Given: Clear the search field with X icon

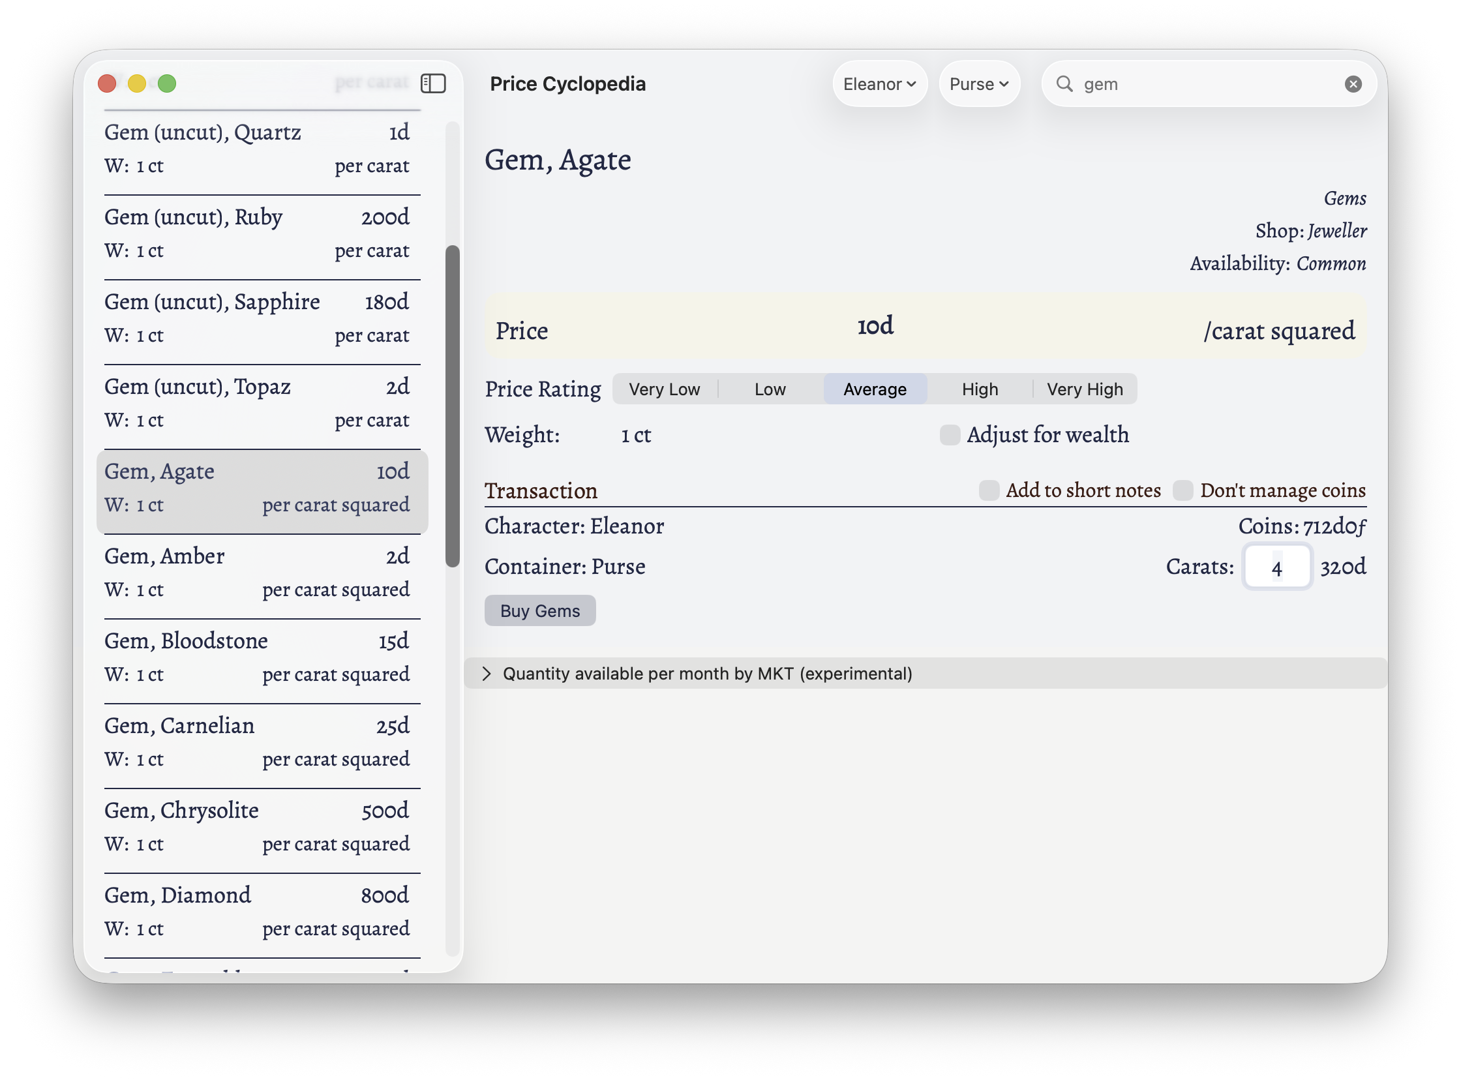Looking at the screenshot, I should (x=1353, y=83).
